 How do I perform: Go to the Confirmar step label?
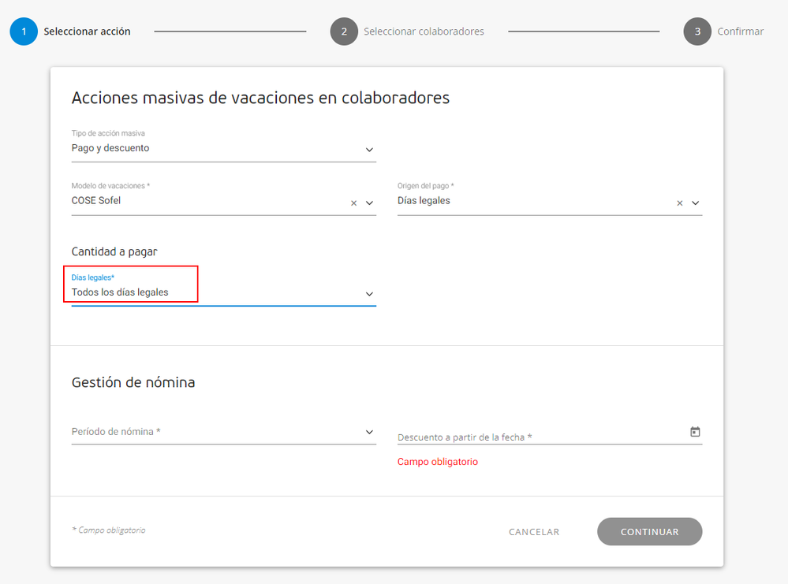pyautogui.click(x=740, y=32)
